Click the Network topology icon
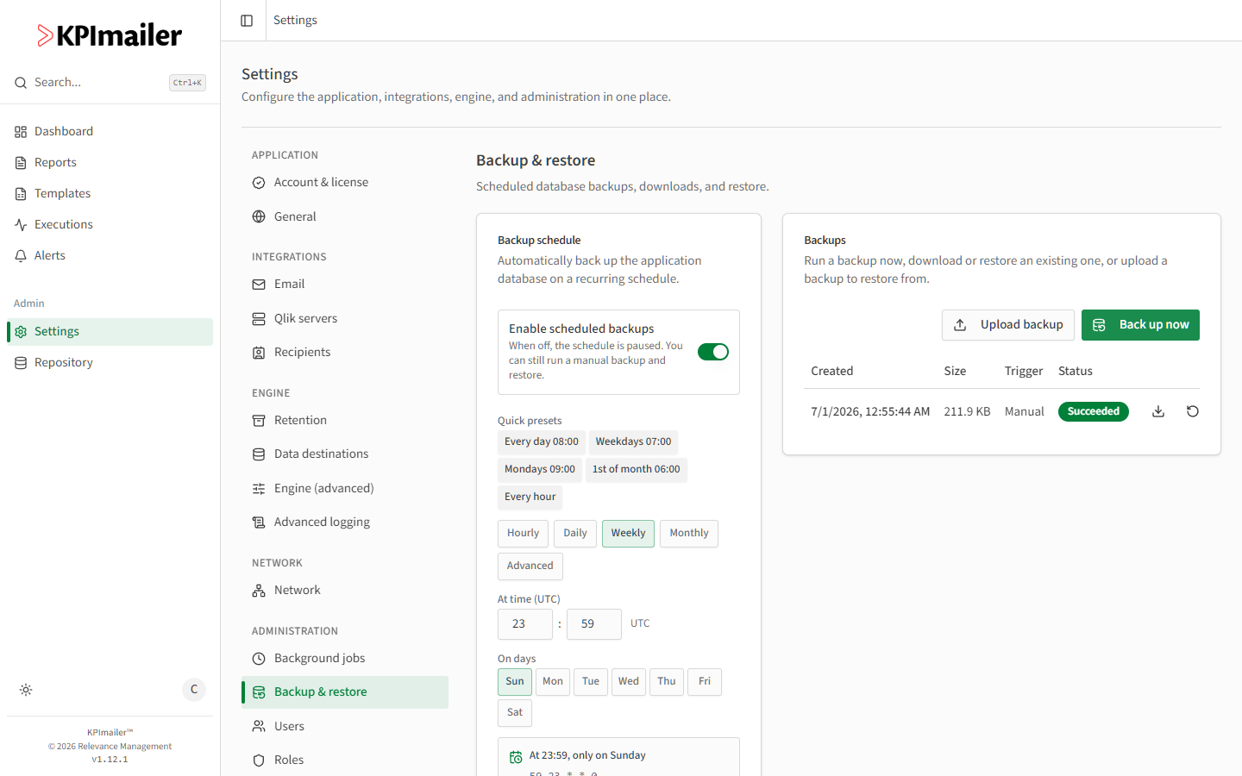 pyautogui.click(x=259, y=591)
